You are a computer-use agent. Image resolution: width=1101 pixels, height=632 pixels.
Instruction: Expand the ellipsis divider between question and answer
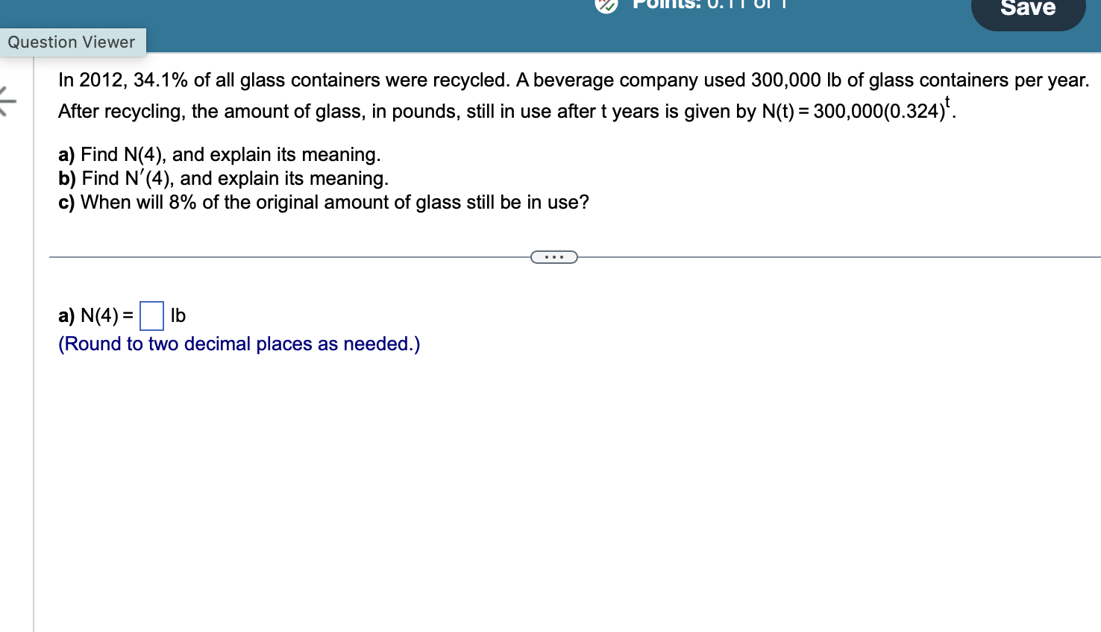tap(554, 256)
